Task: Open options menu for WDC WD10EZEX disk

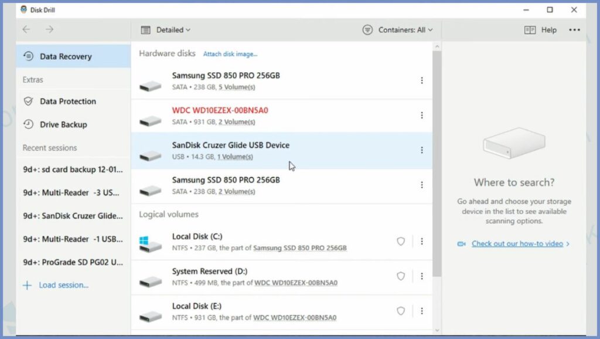Action: point(421,116)
